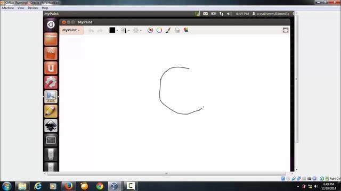The width and height of the screenshot is (341, 191).
Task: Launch Ubuntu Software Center from the dock
Action: tap(51, 54)
